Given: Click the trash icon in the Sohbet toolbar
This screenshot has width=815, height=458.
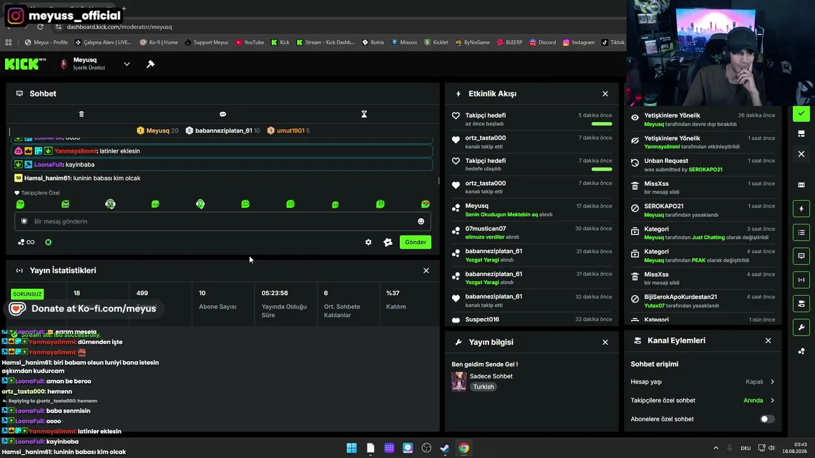Looking at the screenshot, I should (x=81, y=114).
